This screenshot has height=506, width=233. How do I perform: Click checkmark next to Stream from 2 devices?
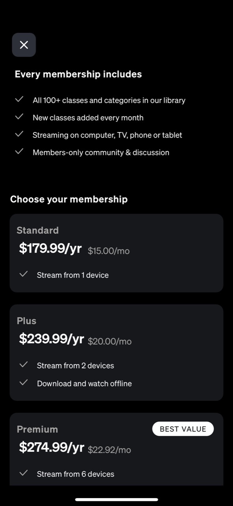click(x=24, y=364)
